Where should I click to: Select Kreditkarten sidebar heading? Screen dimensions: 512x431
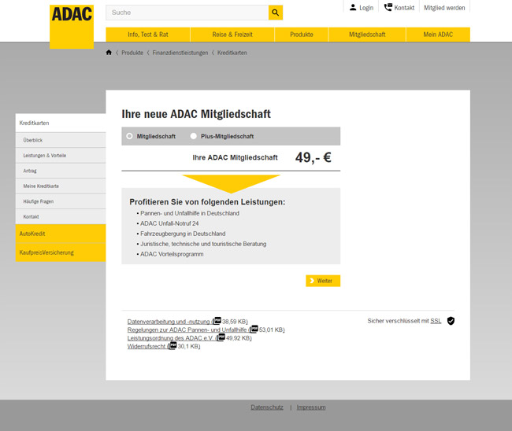tap(61, 123)
